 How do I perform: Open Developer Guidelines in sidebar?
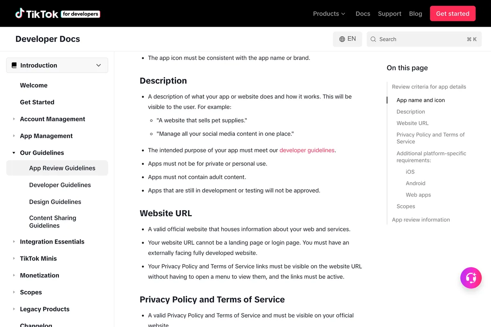pyautogui.click(x=60, y=185)
